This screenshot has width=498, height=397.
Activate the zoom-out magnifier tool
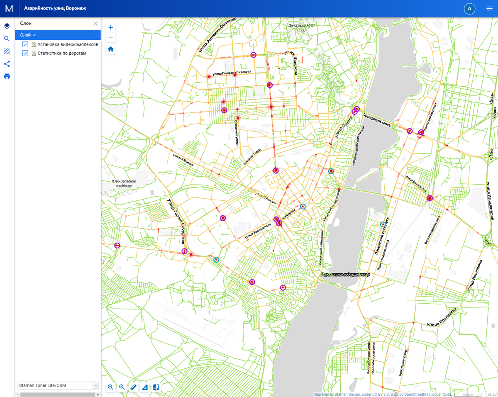[122, 387]
